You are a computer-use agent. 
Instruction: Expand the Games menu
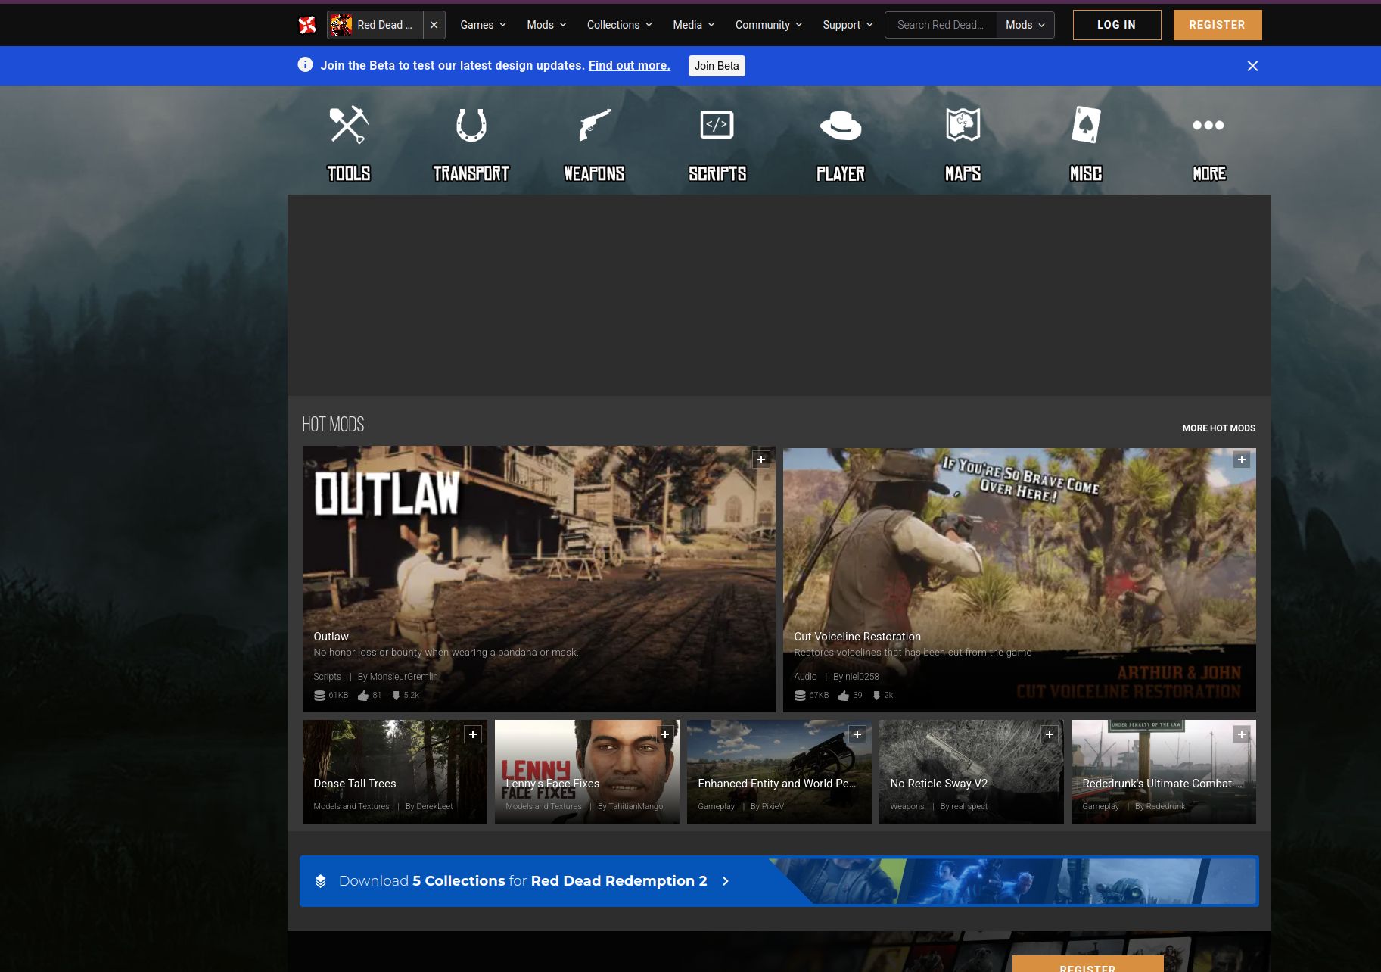point(483,25)
